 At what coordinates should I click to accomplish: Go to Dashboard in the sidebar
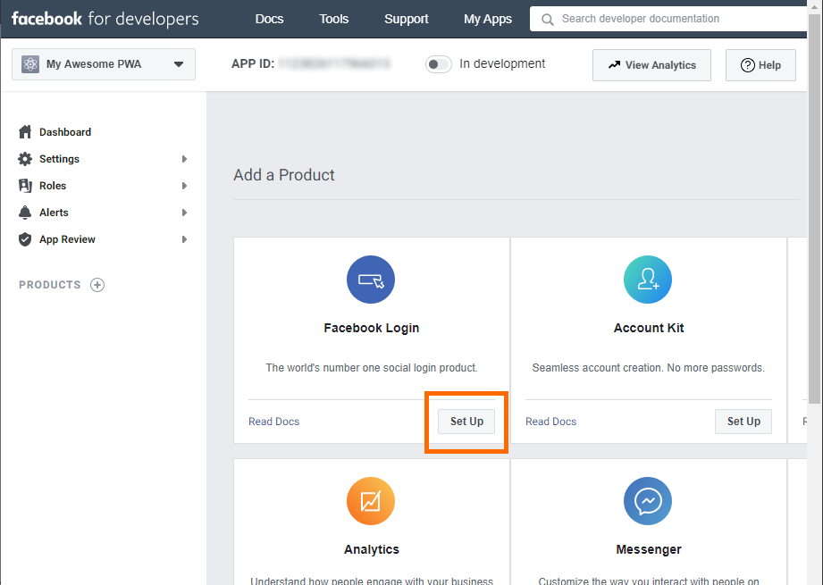65,132
